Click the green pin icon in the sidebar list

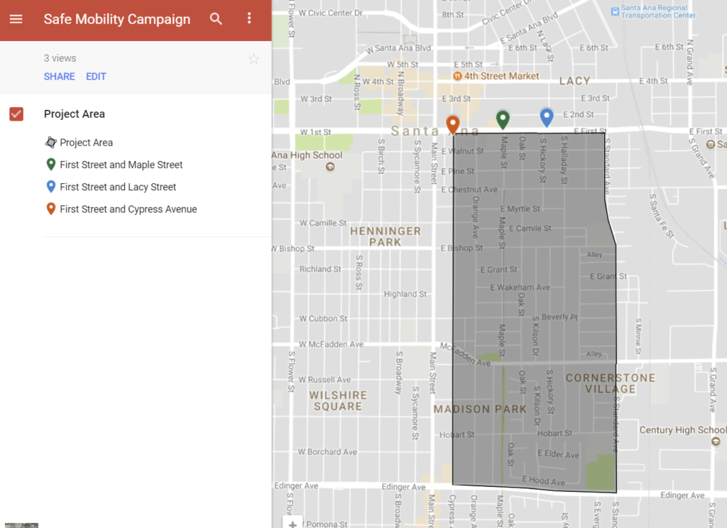pyautogui.click(x=51, y=164)
